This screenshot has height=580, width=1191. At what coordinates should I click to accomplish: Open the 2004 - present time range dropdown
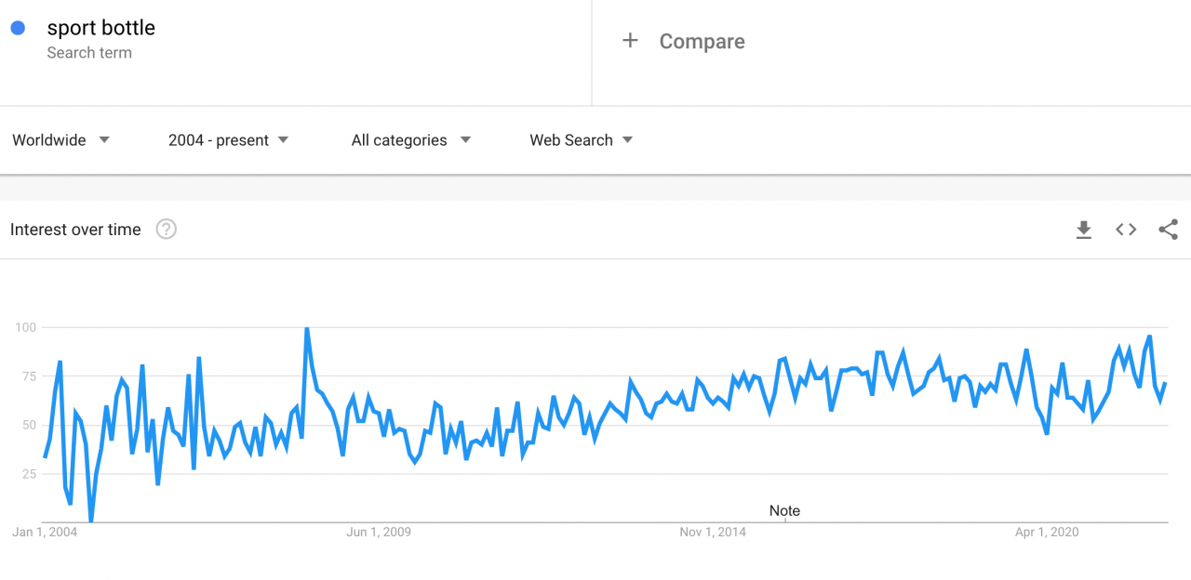tap(229, 140)
